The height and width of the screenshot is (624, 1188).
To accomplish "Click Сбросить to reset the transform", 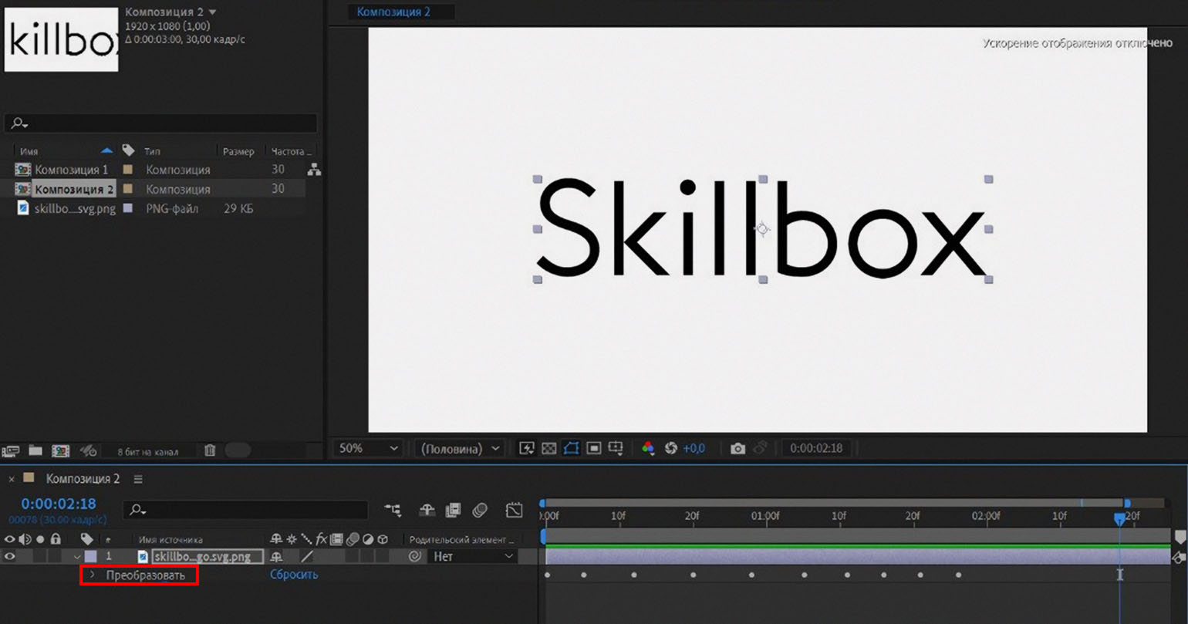I will (294, 575).
